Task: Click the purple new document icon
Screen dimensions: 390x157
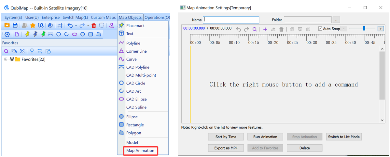Action: click(x=17, y=34)
